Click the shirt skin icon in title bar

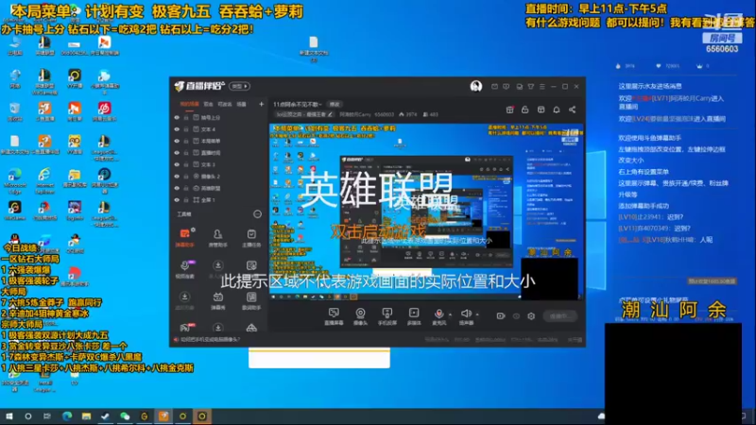(530, 87)
